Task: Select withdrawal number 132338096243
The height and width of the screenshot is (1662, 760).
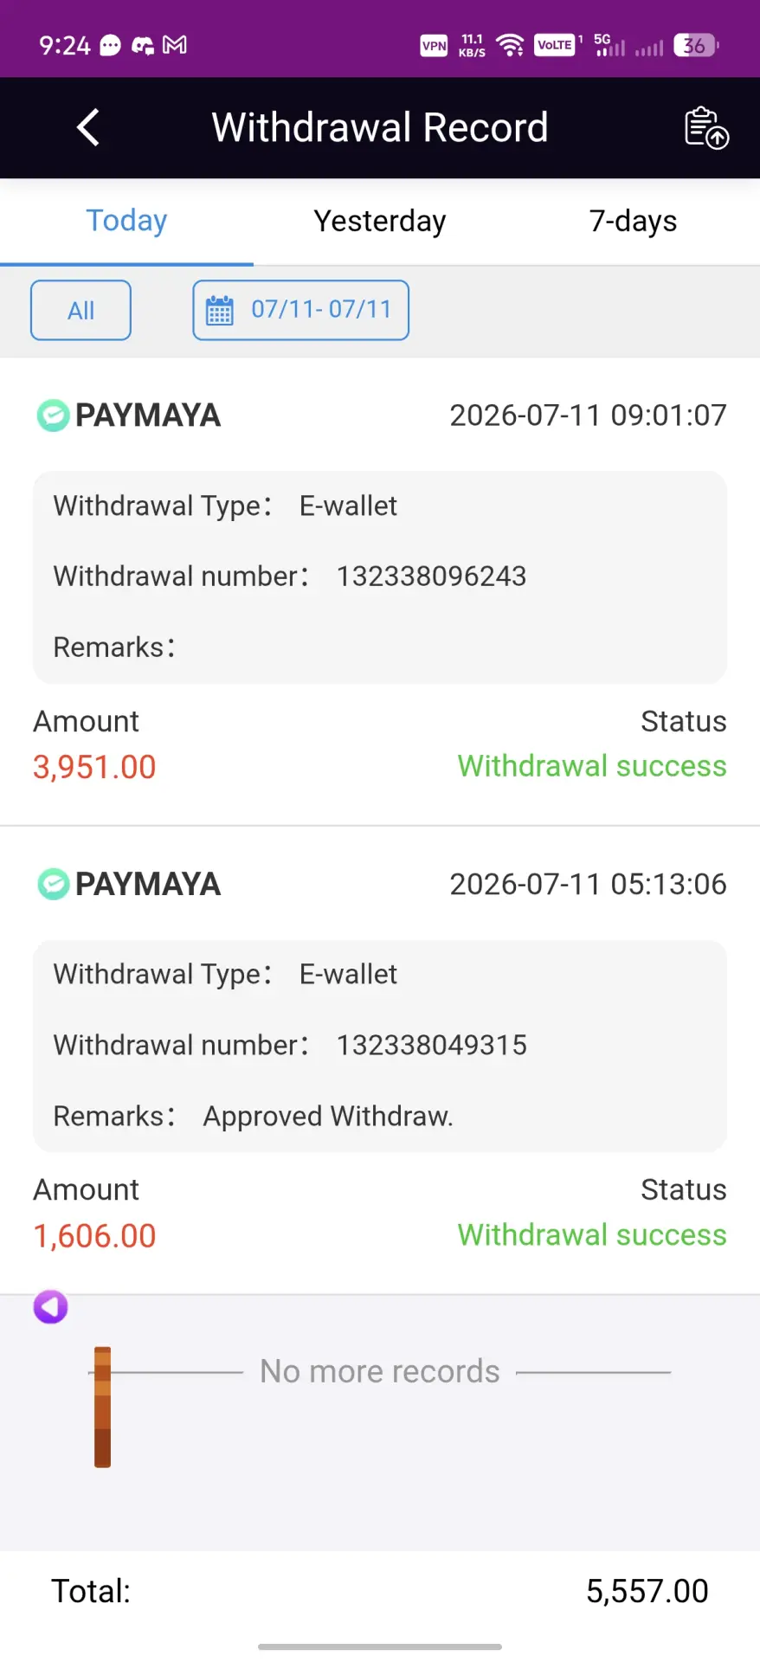Action: [x=431, y=576]
